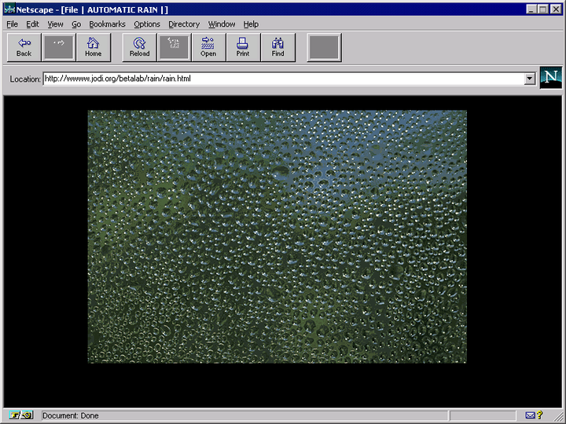This screenshot has height=424, width=566.
Task: Click into the Location address field
Action: pyautogui.click(x=283, y=79)
